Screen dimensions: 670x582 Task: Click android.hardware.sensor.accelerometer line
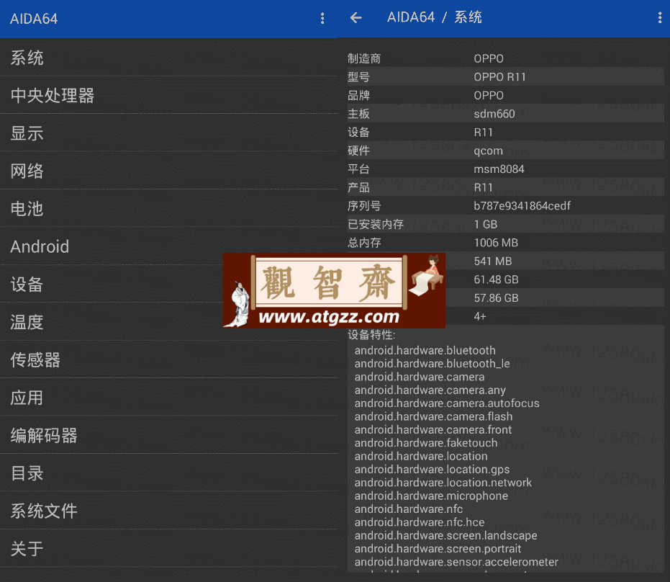[x=456, y=562]
